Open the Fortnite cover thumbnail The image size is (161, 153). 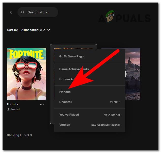(x=26, y=74)
